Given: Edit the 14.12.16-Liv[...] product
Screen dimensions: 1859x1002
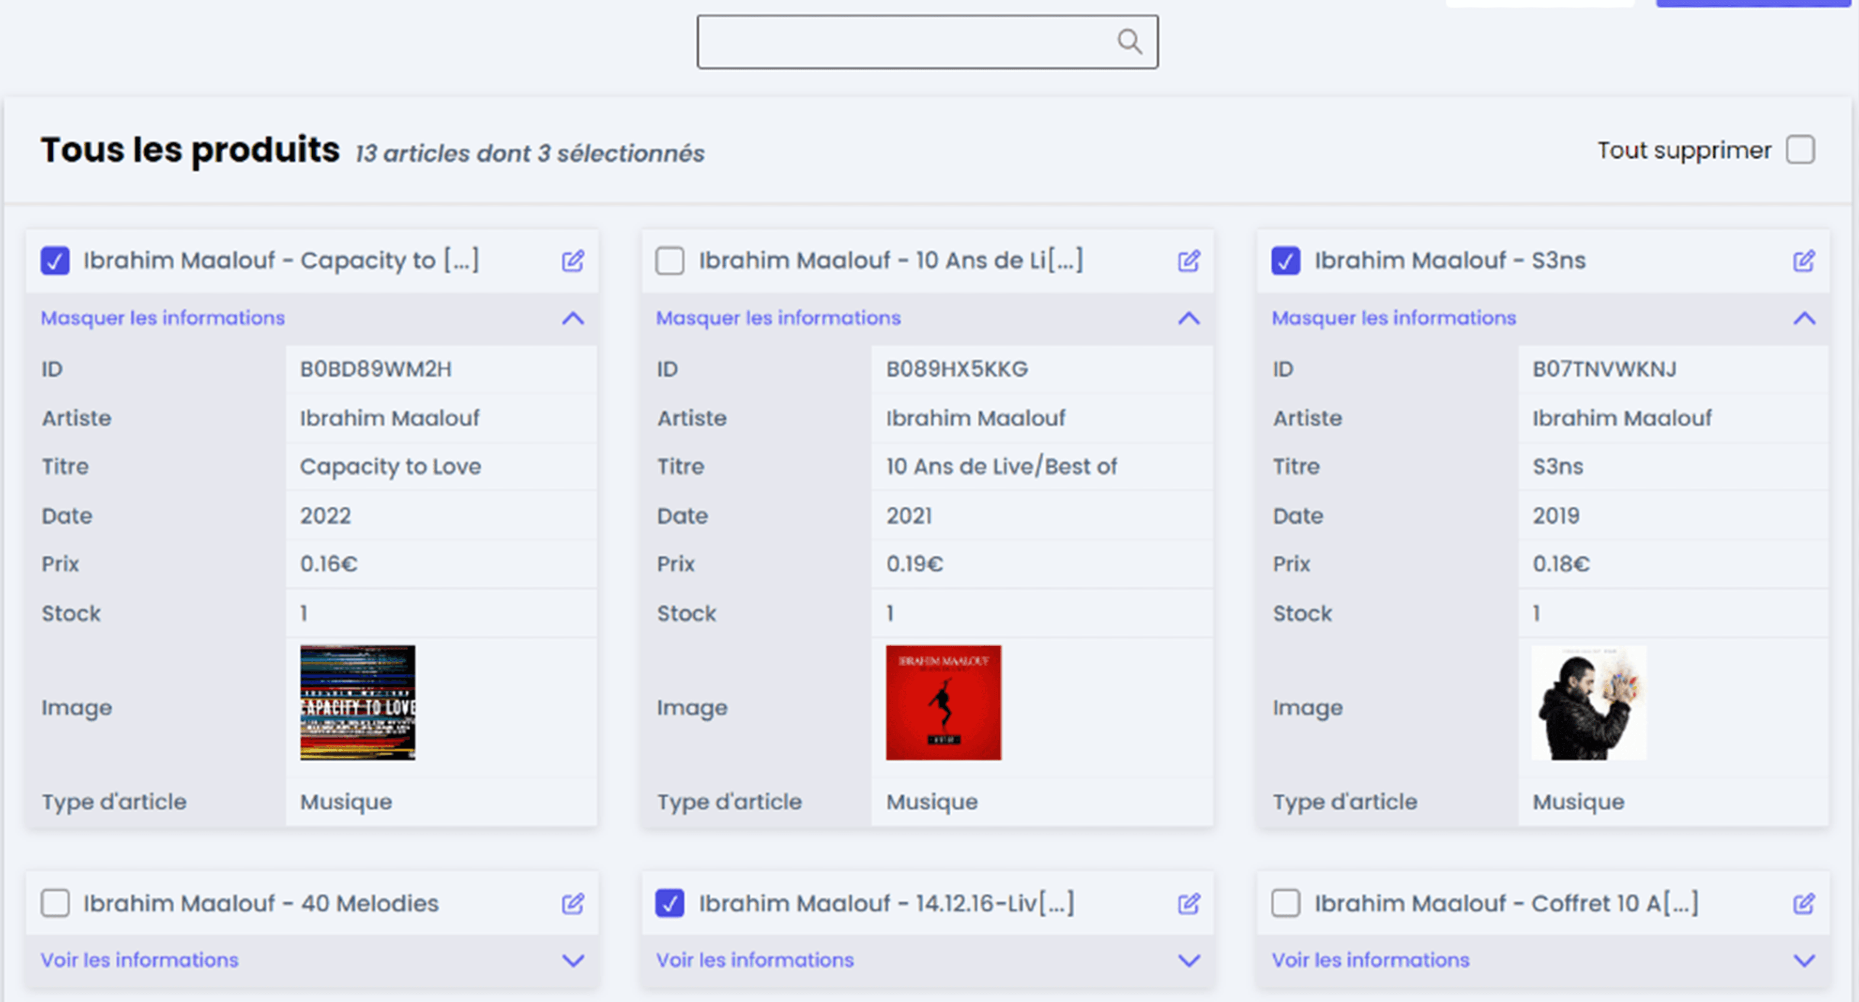Looking at the screenshot, I should [1189, 903].
